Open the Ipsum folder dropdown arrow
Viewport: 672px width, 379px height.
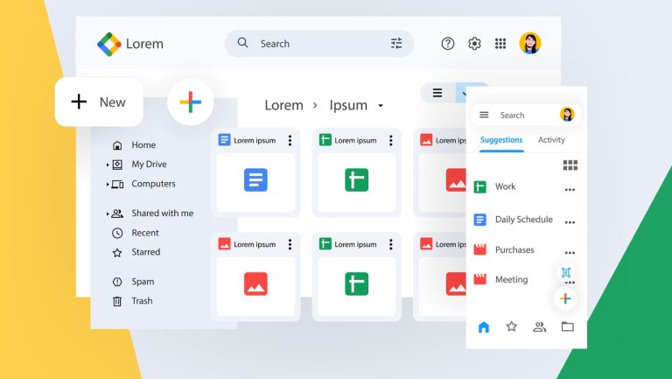pyautogui.click(x=381, y=105)
